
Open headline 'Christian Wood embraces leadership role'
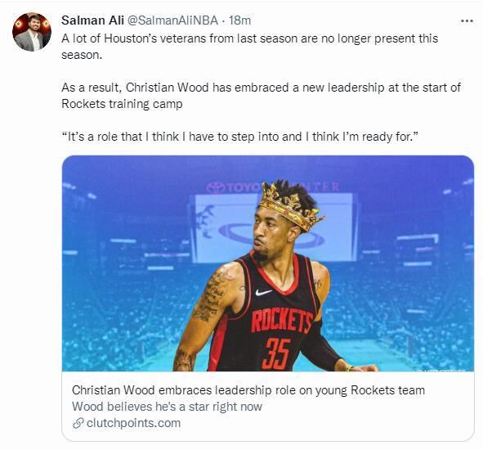(x=248, y=390)
